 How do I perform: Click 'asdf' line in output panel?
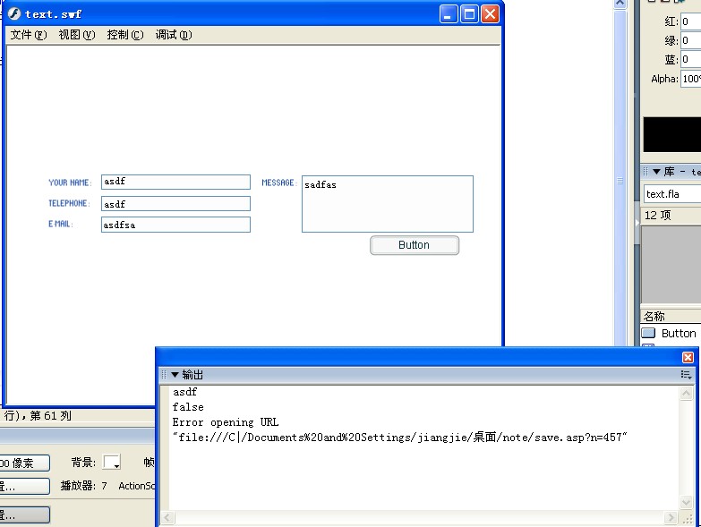coord(184,392)
